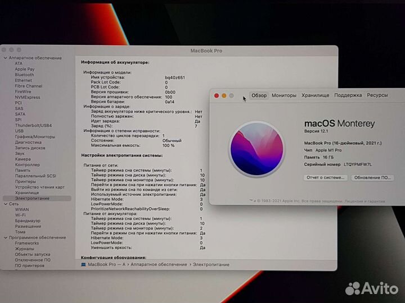
Task: Select Параллельный SCSI in the sidebar
Action: (35, 176)
